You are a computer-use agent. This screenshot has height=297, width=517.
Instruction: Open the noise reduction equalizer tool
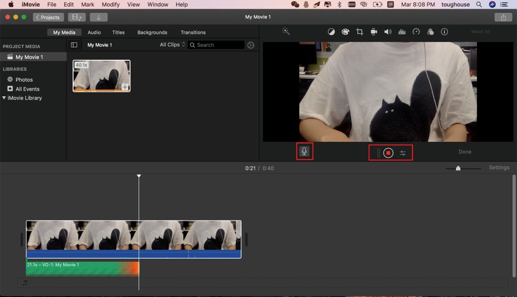pyautogui.click(x=402, y=32)
